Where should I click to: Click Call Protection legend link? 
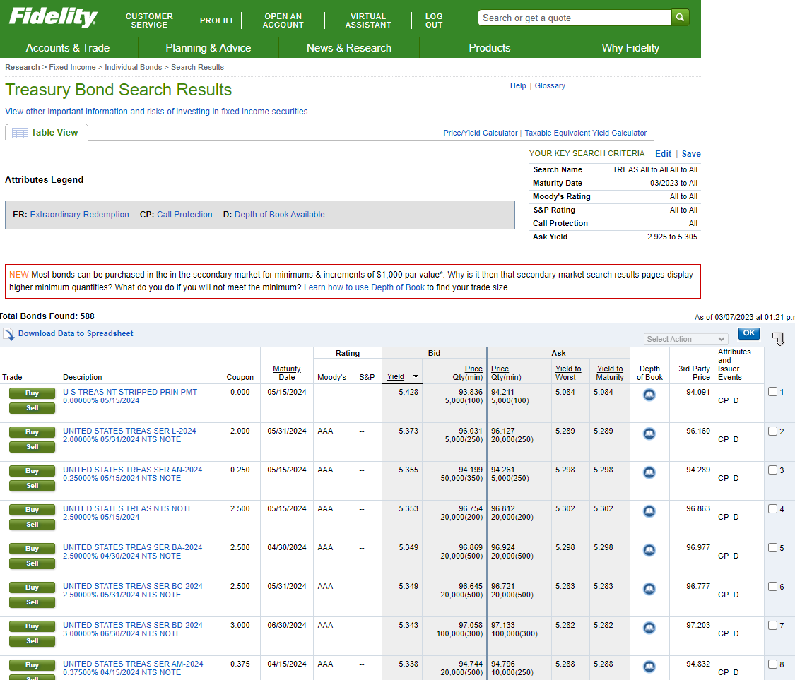pyautogui.click(x=184, y=215)
